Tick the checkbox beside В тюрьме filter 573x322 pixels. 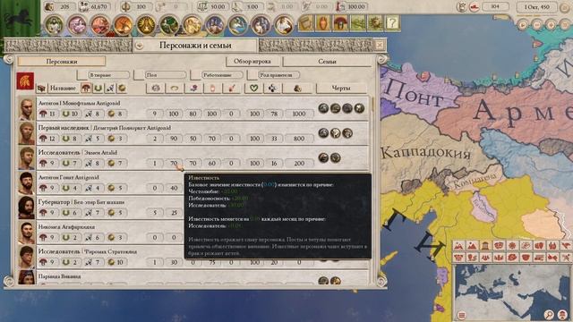point(82,75)
